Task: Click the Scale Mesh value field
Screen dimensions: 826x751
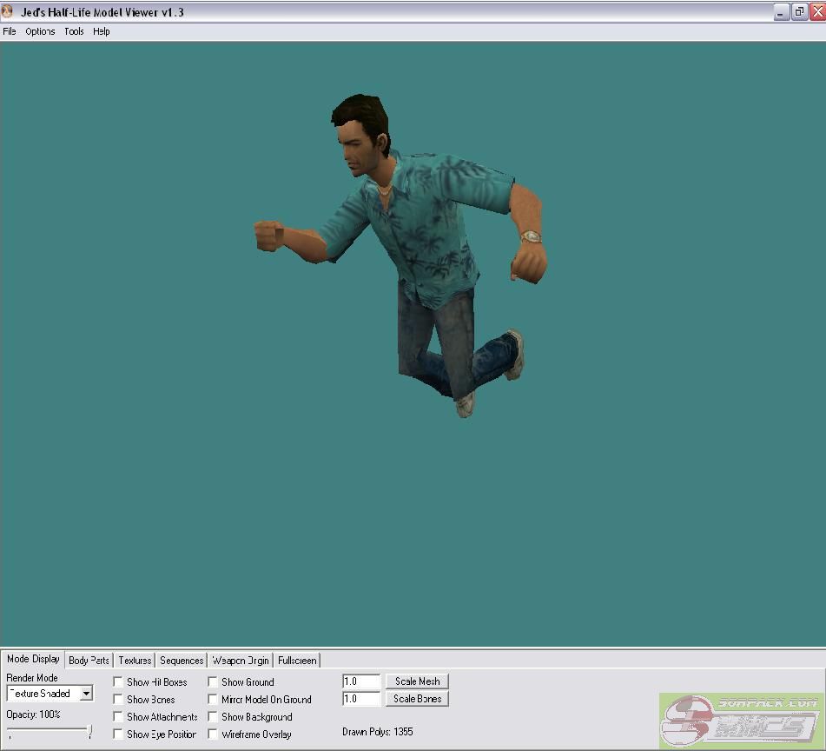Action: [361, 681]
